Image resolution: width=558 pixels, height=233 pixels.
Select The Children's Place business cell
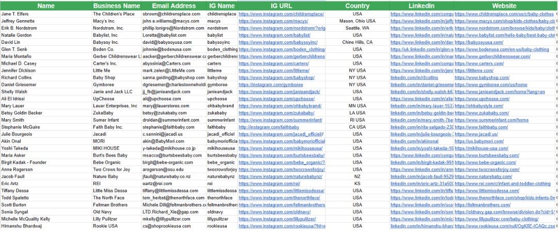[x=117, y=14]
